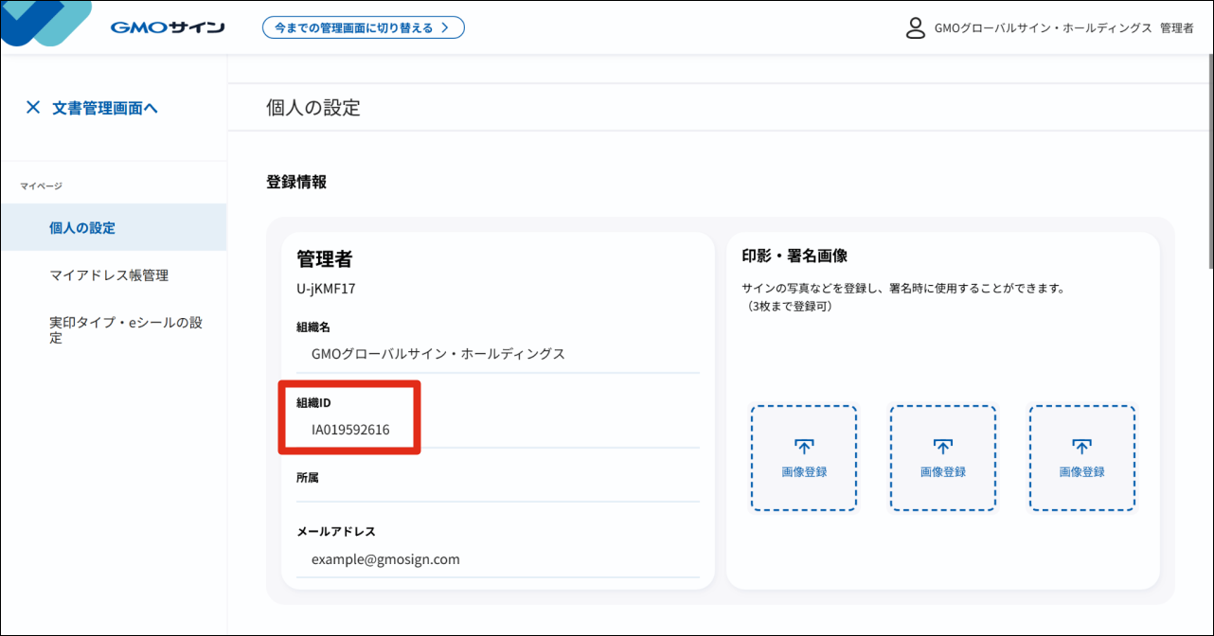1214x636 pixels.
Task: Click the 印影・署名画像 heading
Action: tap(794, 256)
